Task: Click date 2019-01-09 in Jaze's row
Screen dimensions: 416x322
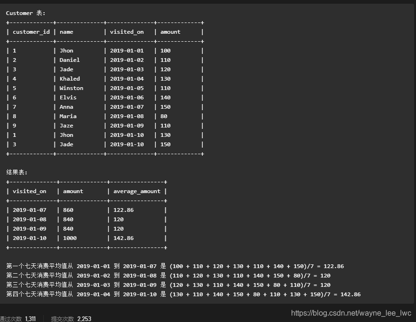Action: tap(127, 126)
